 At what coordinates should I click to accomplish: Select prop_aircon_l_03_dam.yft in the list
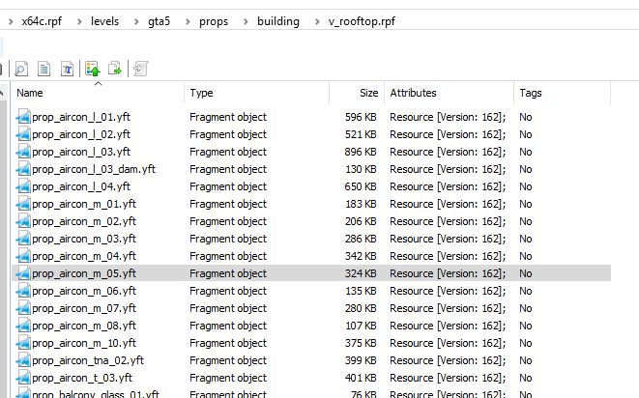(x=94, y=169)
